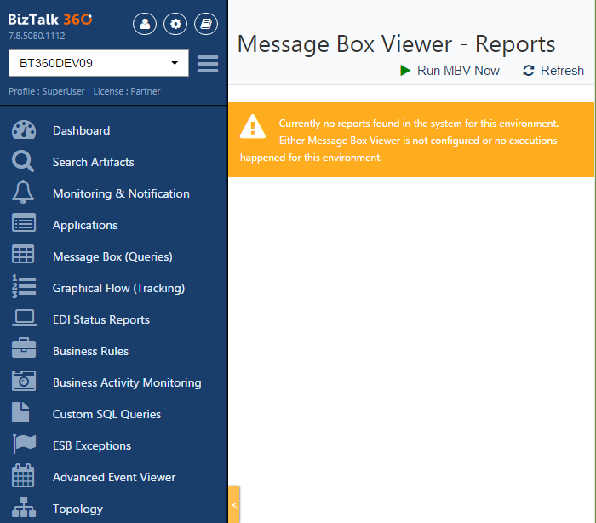Click the Profile : SuperUser text
This screenshot has height=523, width=596.
tap(46, 91)
